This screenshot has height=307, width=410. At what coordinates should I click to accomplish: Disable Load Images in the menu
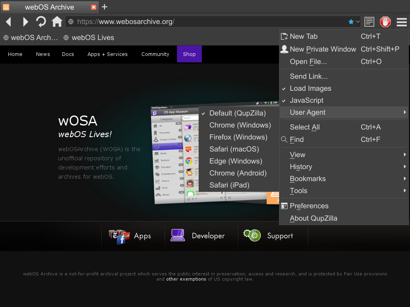[311, 88]
